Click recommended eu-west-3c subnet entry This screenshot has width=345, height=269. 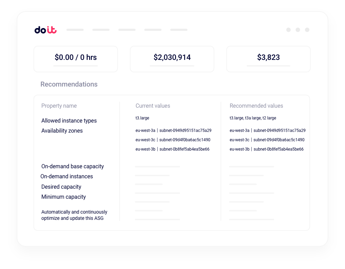[267, 140]
